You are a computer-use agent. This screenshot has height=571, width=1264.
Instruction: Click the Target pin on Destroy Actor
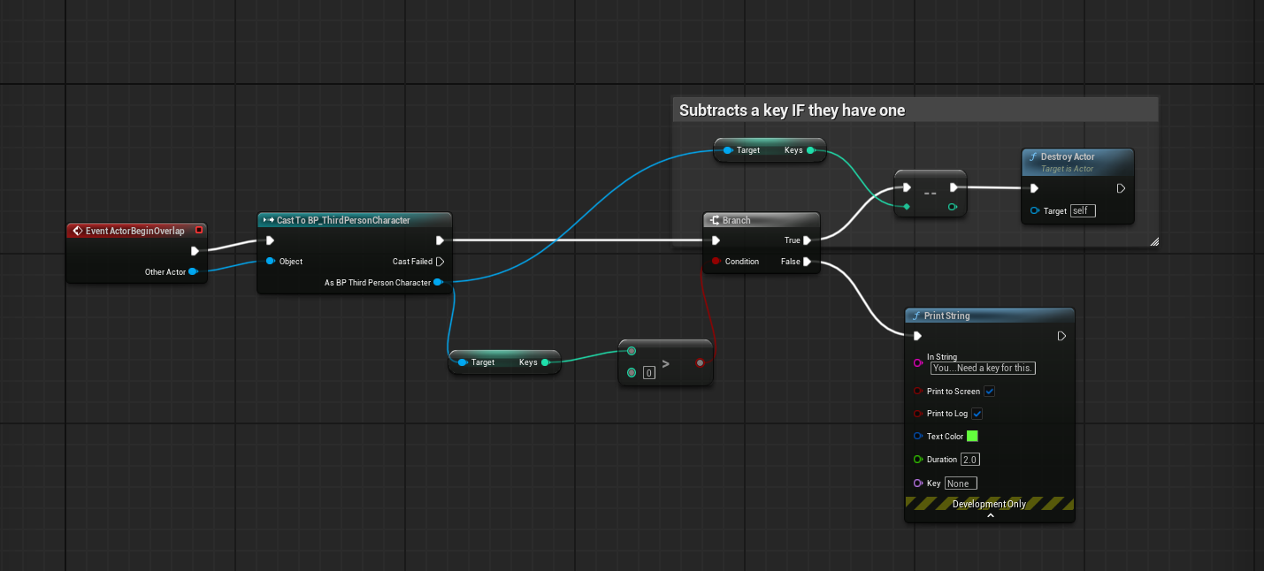[x=1035, y=210]
